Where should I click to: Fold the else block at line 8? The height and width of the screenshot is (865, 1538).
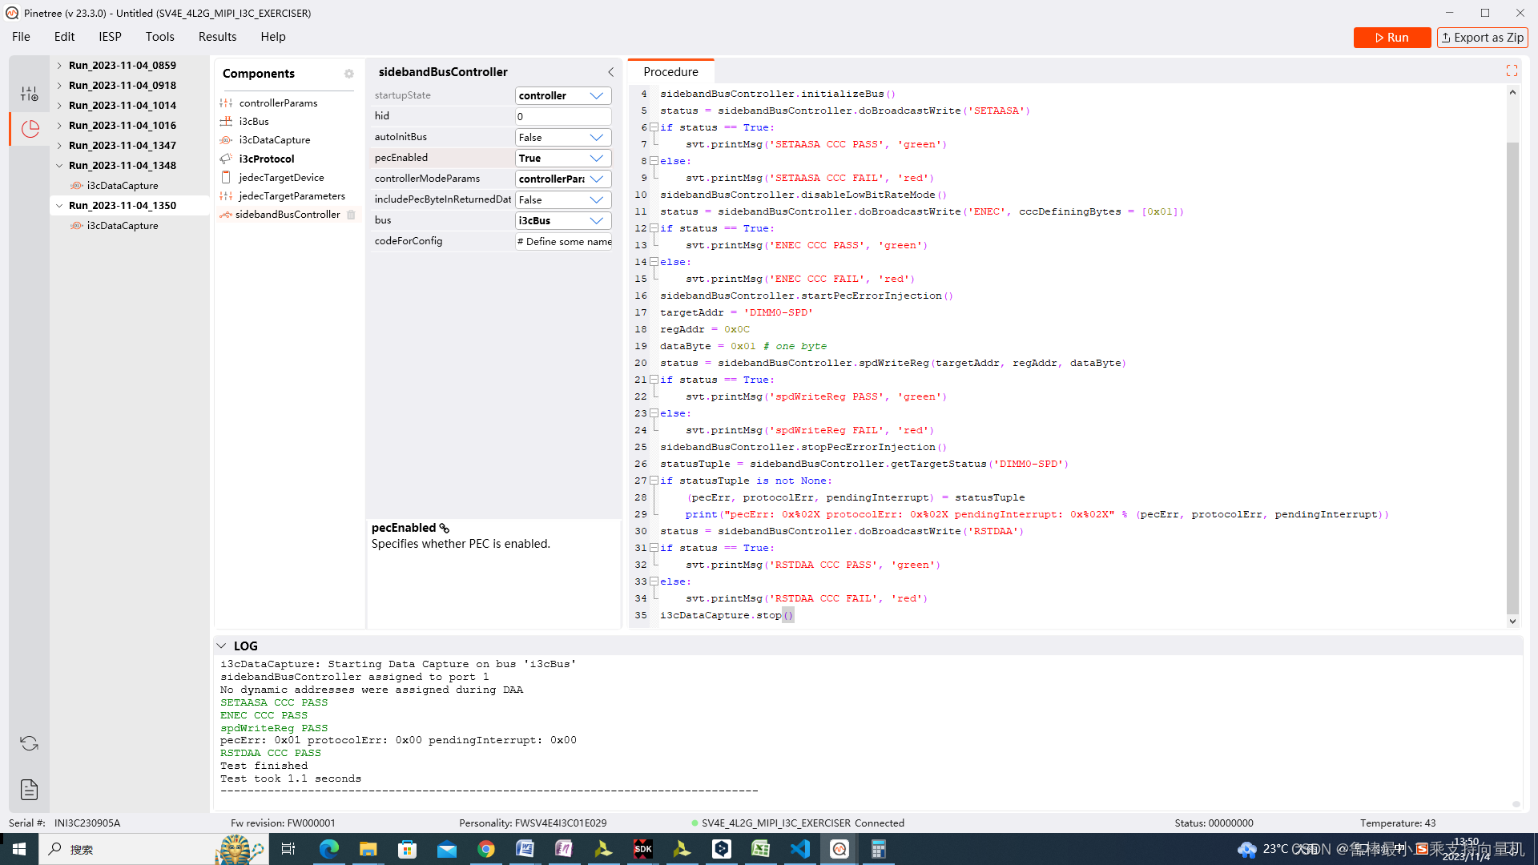(x=654, y=161)
